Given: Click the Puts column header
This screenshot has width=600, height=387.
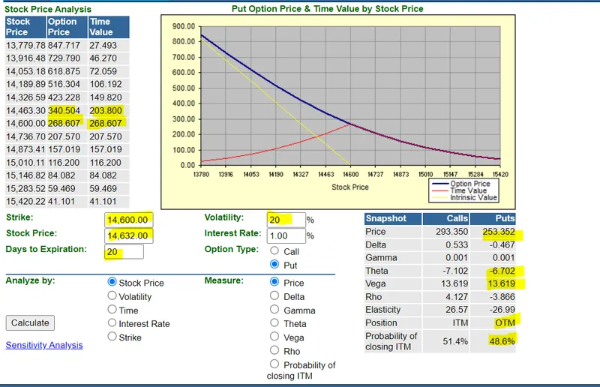Looking at the screenshot, I should point(493,218).
